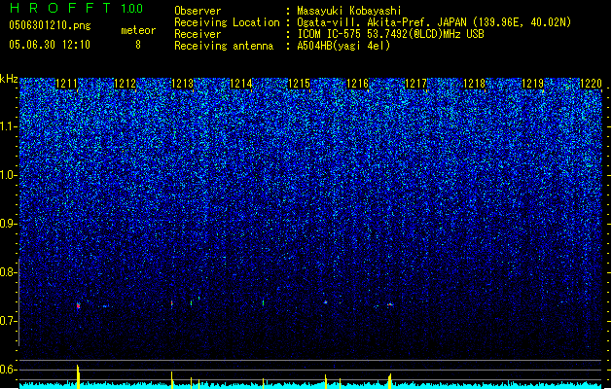Viewport: 612px width, 389px height.
Task: Click the receiver text ICOM IC-575
Action: [330, 34]
